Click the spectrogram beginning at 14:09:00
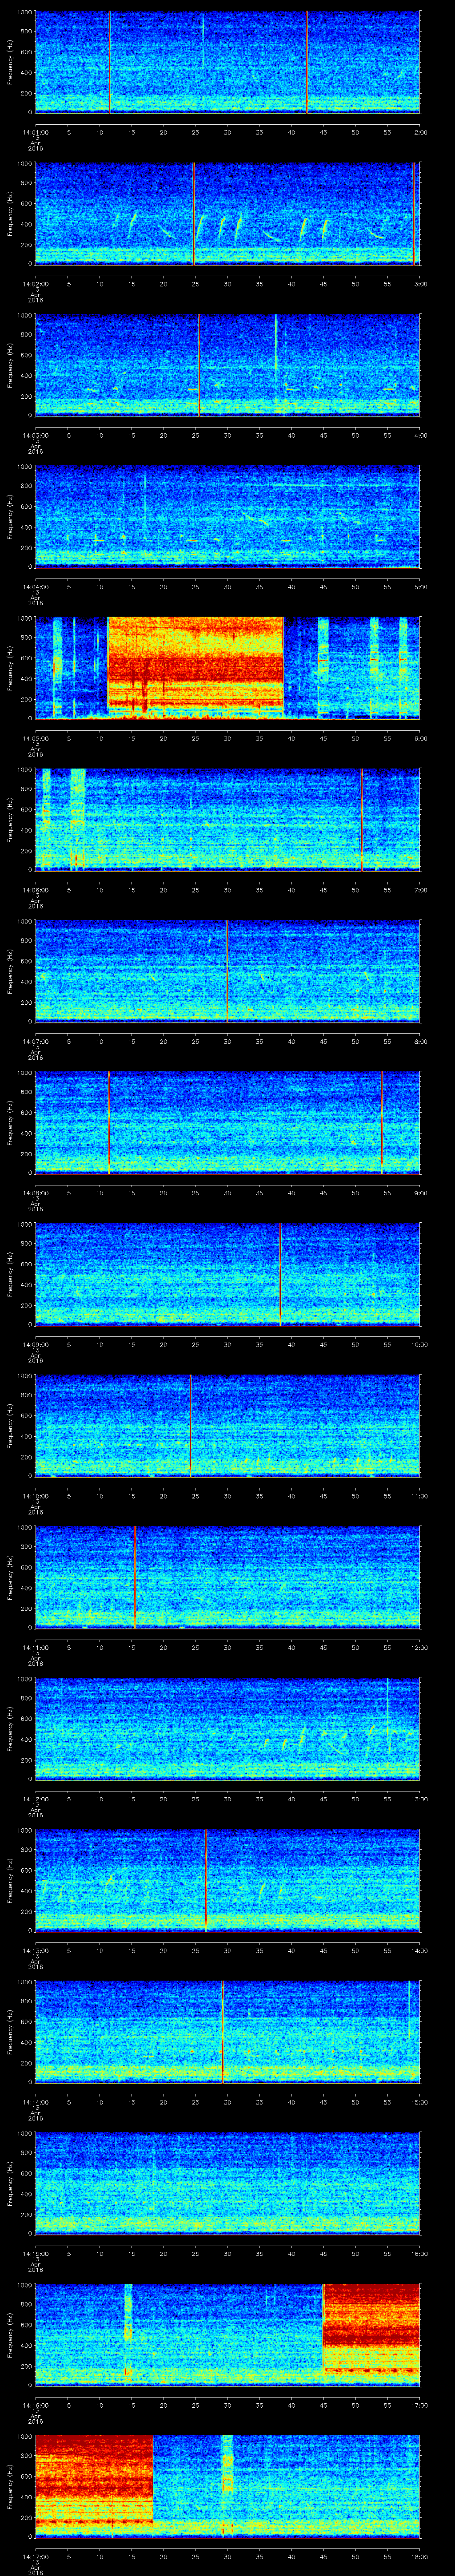 (227, 1274)
